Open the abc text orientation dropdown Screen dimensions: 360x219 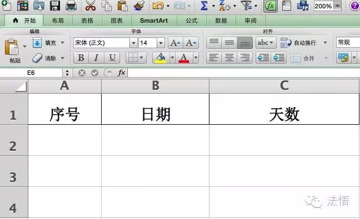266,43
